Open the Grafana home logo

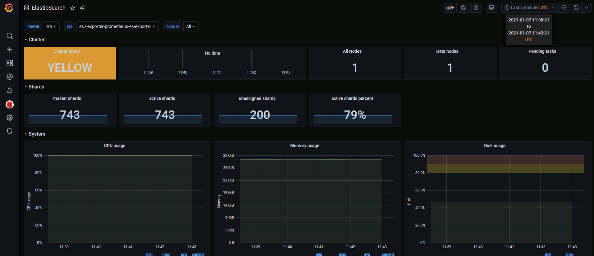point(9,8)
